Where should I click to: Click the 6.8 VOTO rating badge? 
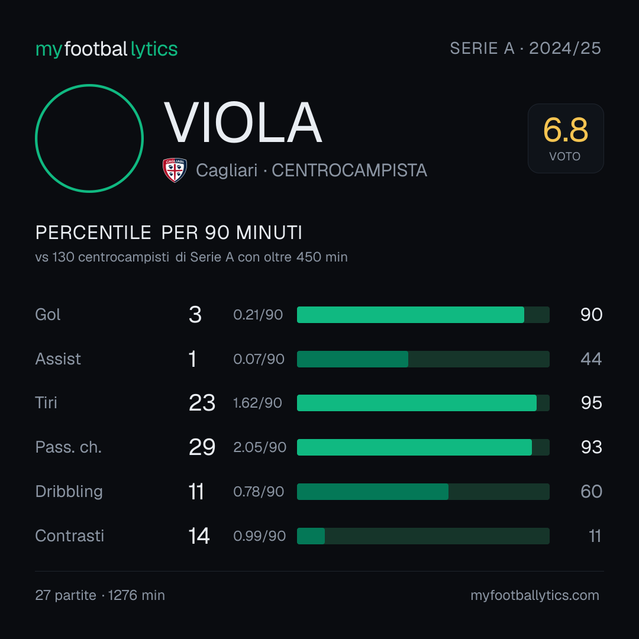pyautogui.click(x=566, y=138)
